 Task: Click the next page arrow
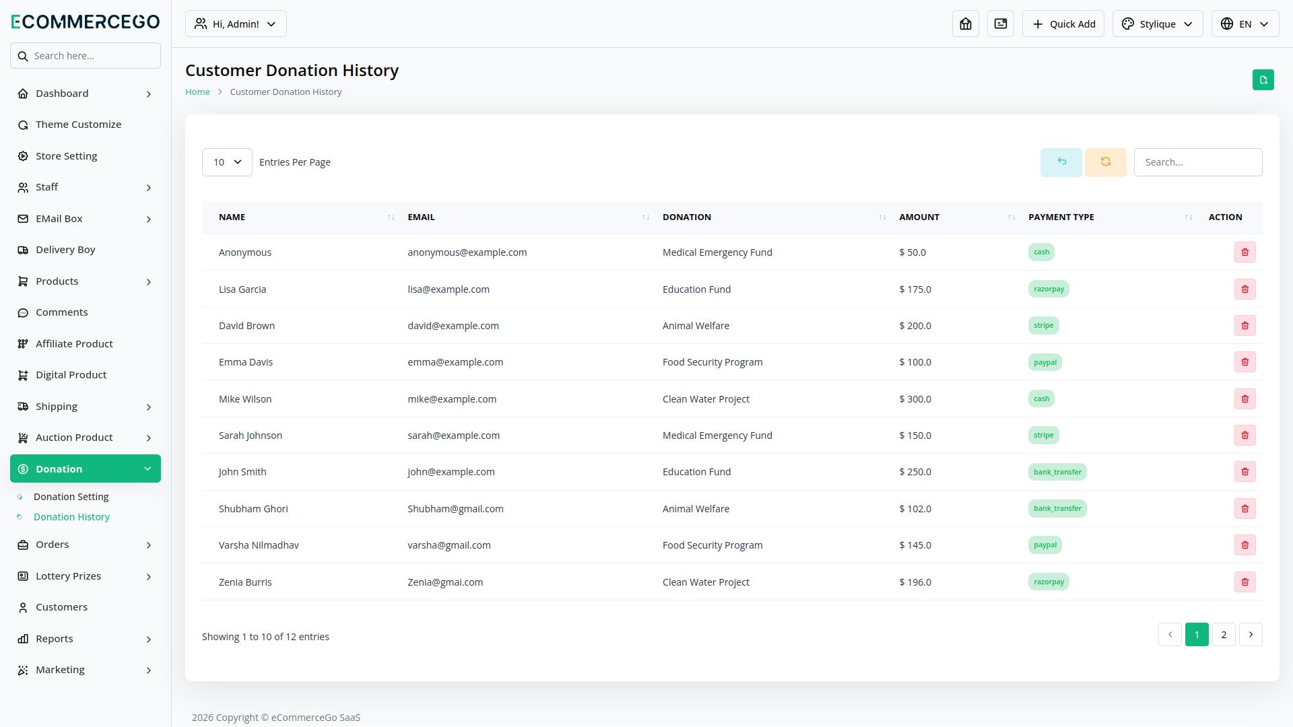pyautogui.click(x=1251, y=635)
